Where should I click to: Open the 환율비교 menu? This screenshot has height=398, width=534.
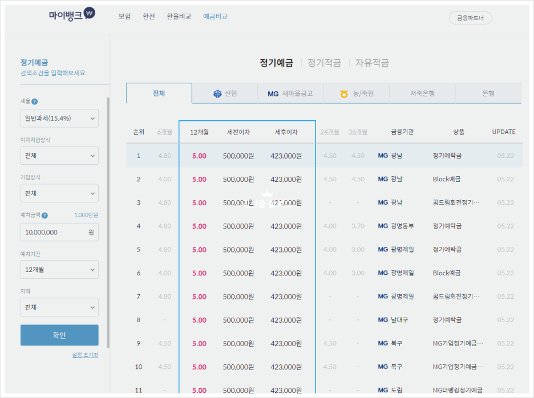pyautogui.click(x=179, y=17)
